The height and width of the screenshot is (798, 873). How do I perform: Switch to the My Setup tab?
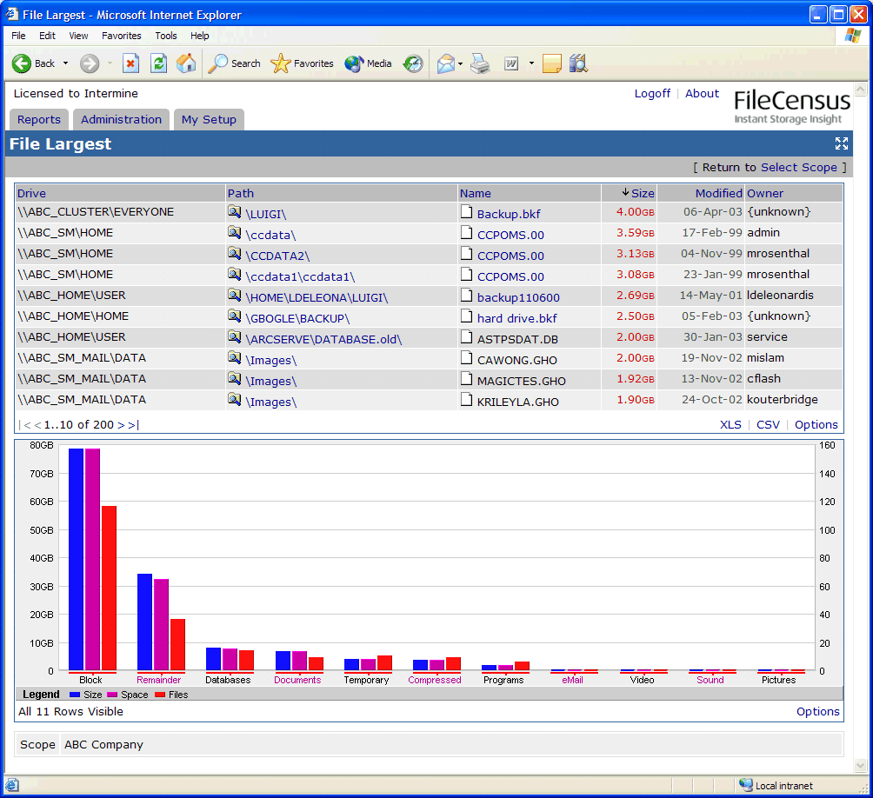(209, 120)
